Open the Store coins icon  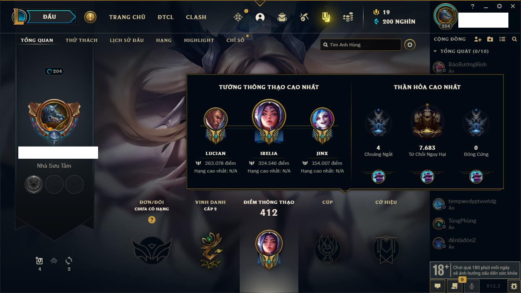pos(348,17)
